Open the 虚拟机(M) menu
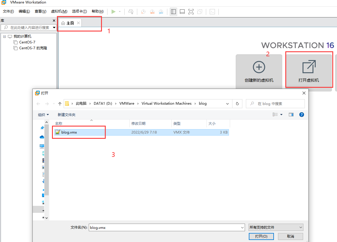This screenshot has height=242, width=337. point(59,11)
